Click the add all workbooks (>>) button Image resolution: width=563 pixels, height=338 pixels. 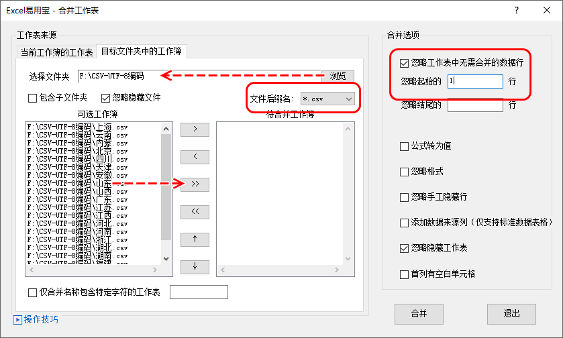(195, 184)
